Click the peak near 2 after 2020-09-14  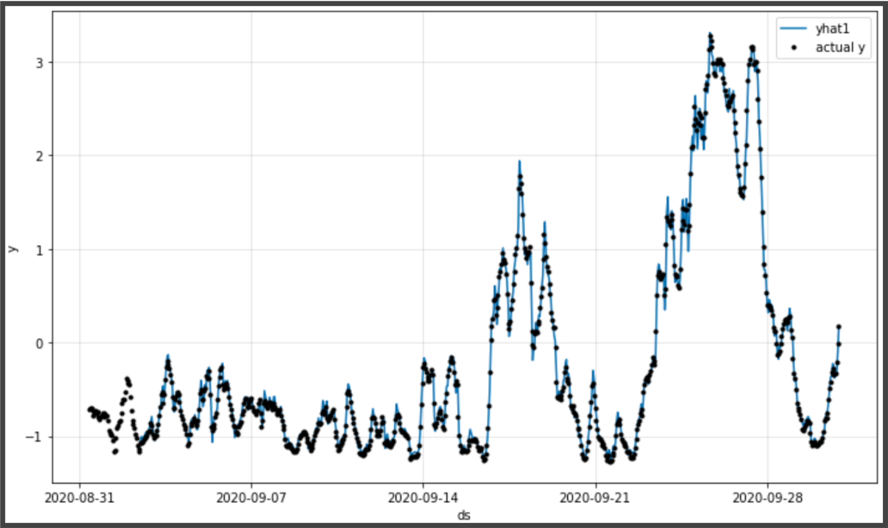[x=520, y=162]
